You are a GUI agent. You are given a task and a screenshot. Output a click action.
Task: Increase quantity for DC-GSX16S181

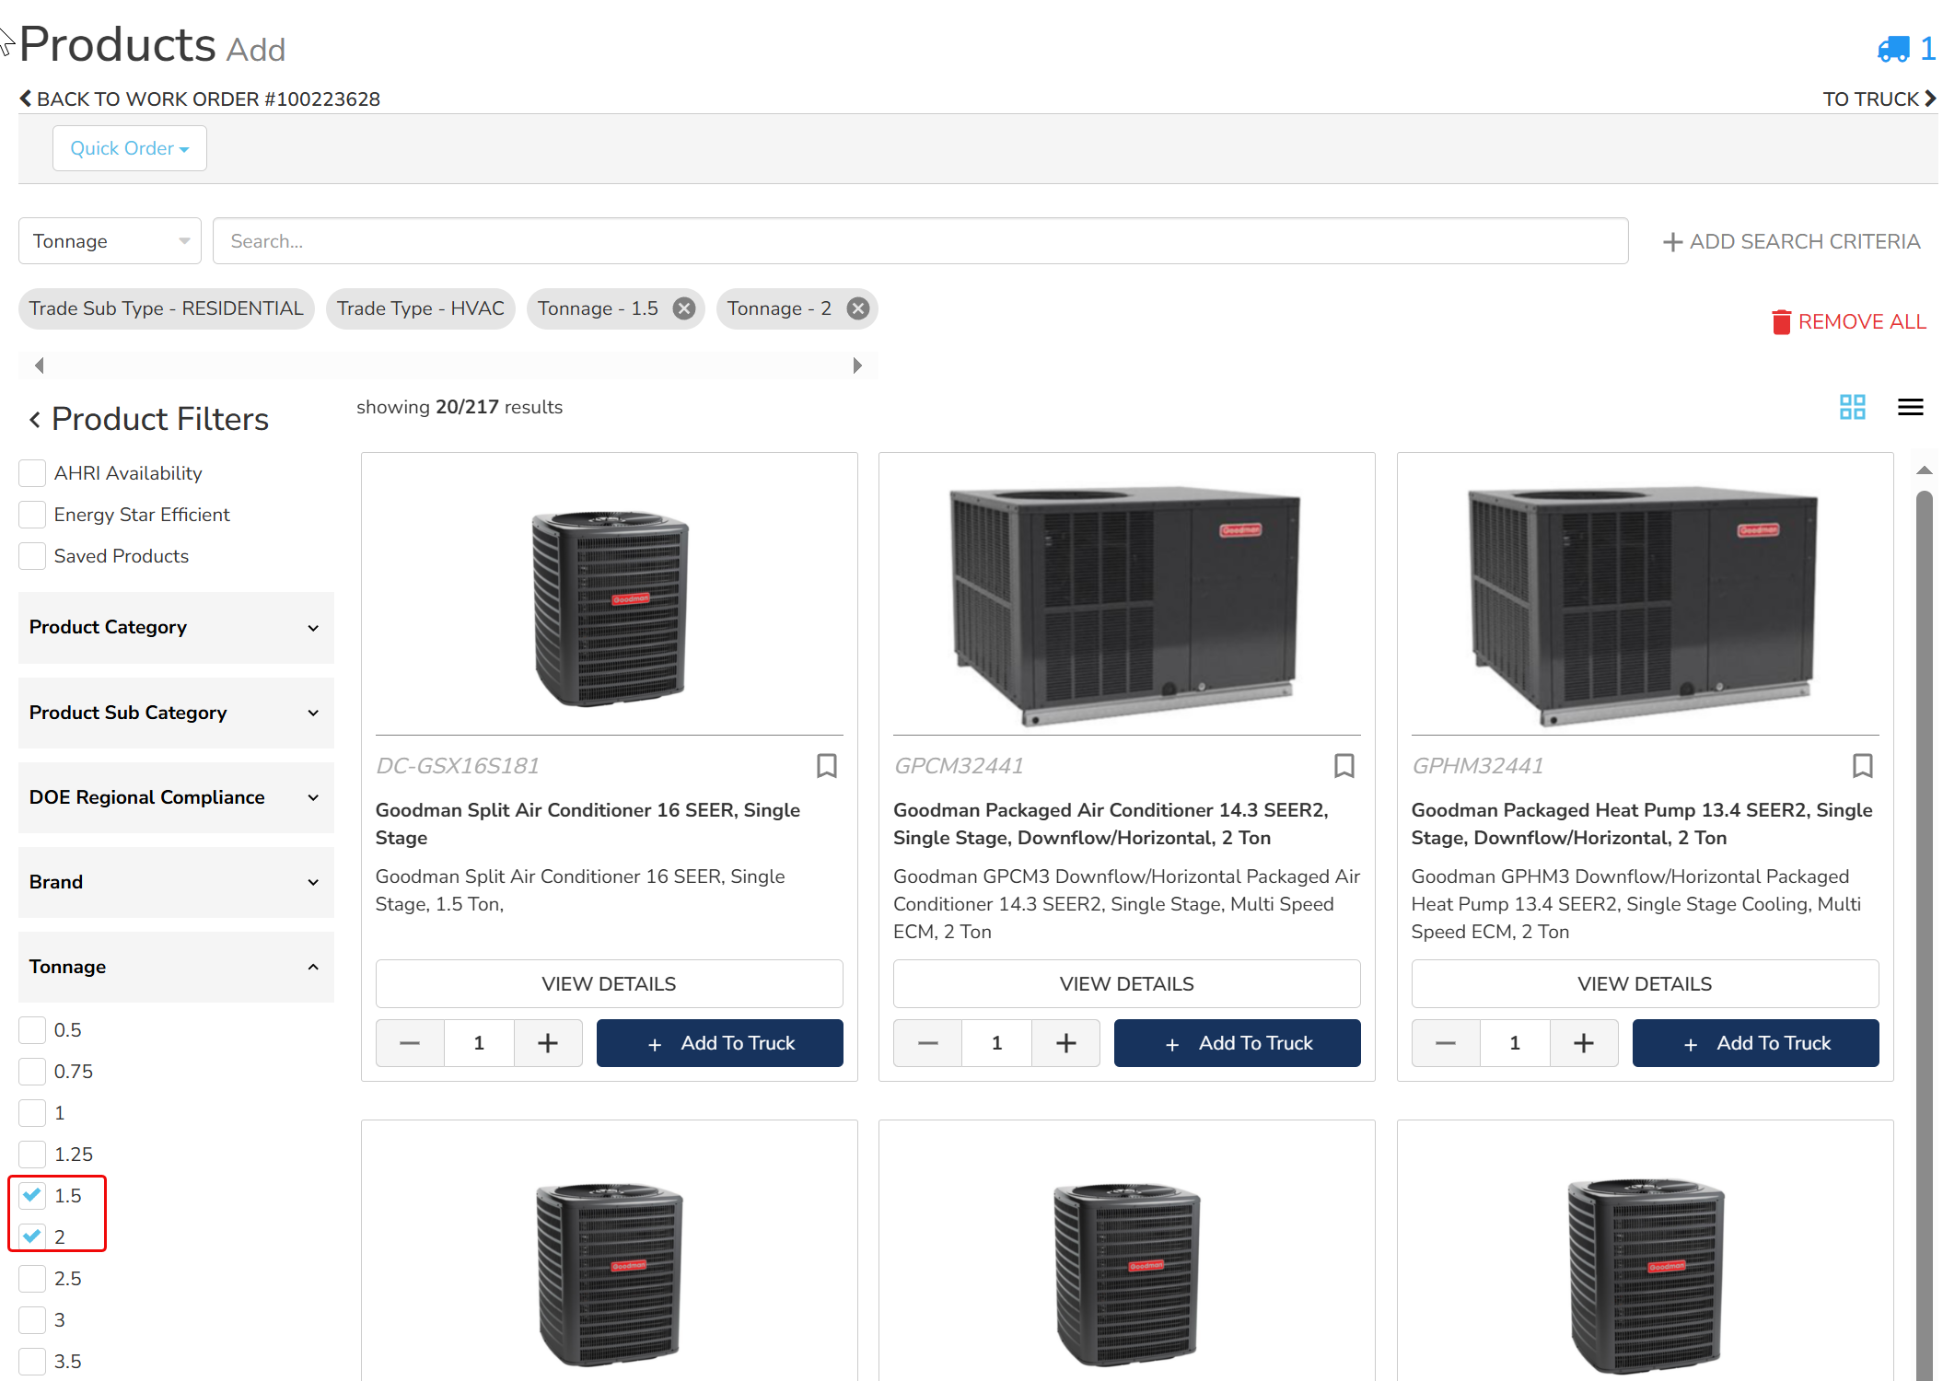(x=548, y=1043)
